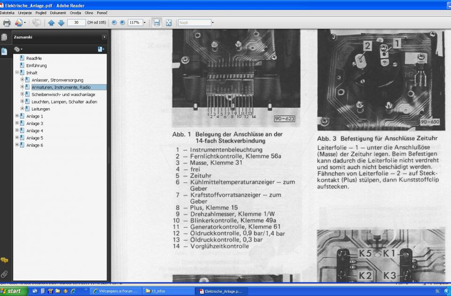Click the Print icon in the toolbar
Image resolution: width=451 pixels, height=296 pixels.
click(7, 22)
